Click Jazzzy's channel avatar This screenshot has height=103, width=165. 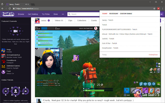[37, 20]
